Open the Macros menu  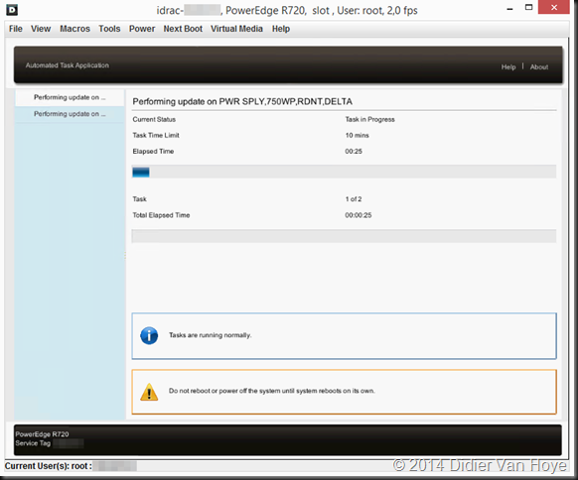click(x=74, y=29)
